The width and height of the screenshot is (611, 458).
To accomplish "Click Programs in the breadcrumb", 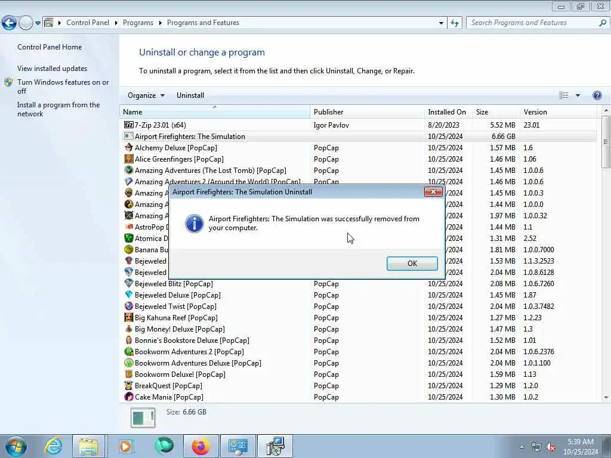I will (138, 23).
